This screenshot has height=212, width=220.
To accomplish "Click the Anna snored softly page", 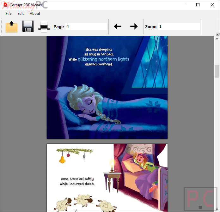I will pos(107,178).
